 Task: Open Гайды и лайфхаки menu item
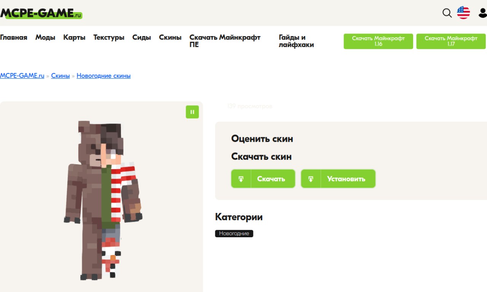click(296, 41)
